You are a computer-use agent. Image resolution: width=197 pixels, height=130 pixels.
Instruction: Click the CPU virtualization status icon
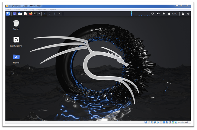[170, 122]
